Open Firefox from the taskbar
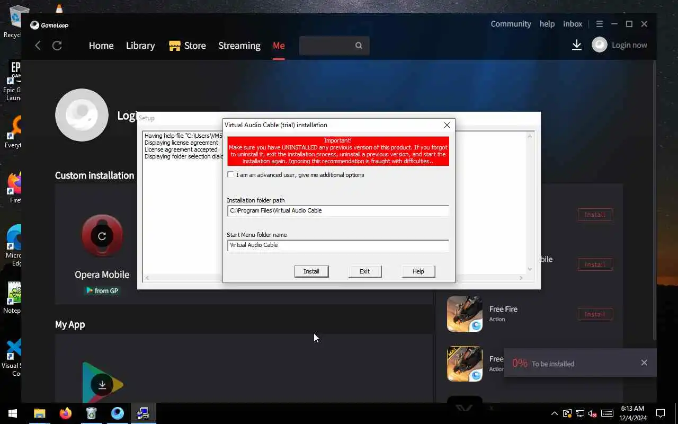 66,413
